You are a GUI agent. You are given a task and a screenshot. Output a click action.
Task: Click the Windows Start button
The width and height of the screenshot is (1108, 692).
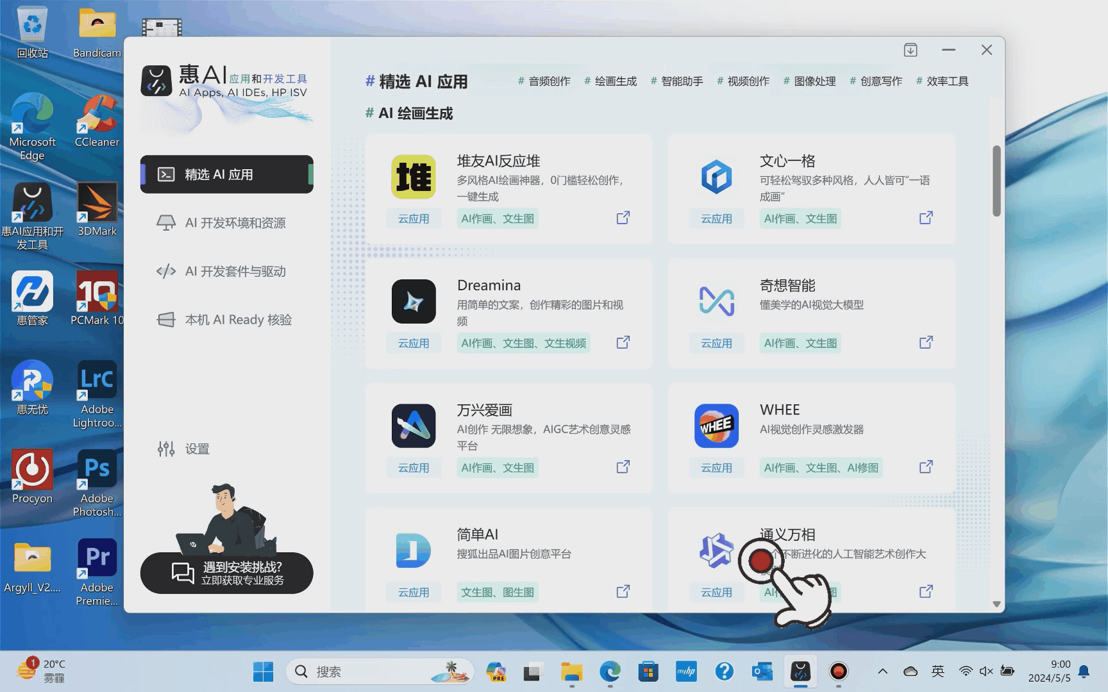pyautogui.click(x=263, y=671)
